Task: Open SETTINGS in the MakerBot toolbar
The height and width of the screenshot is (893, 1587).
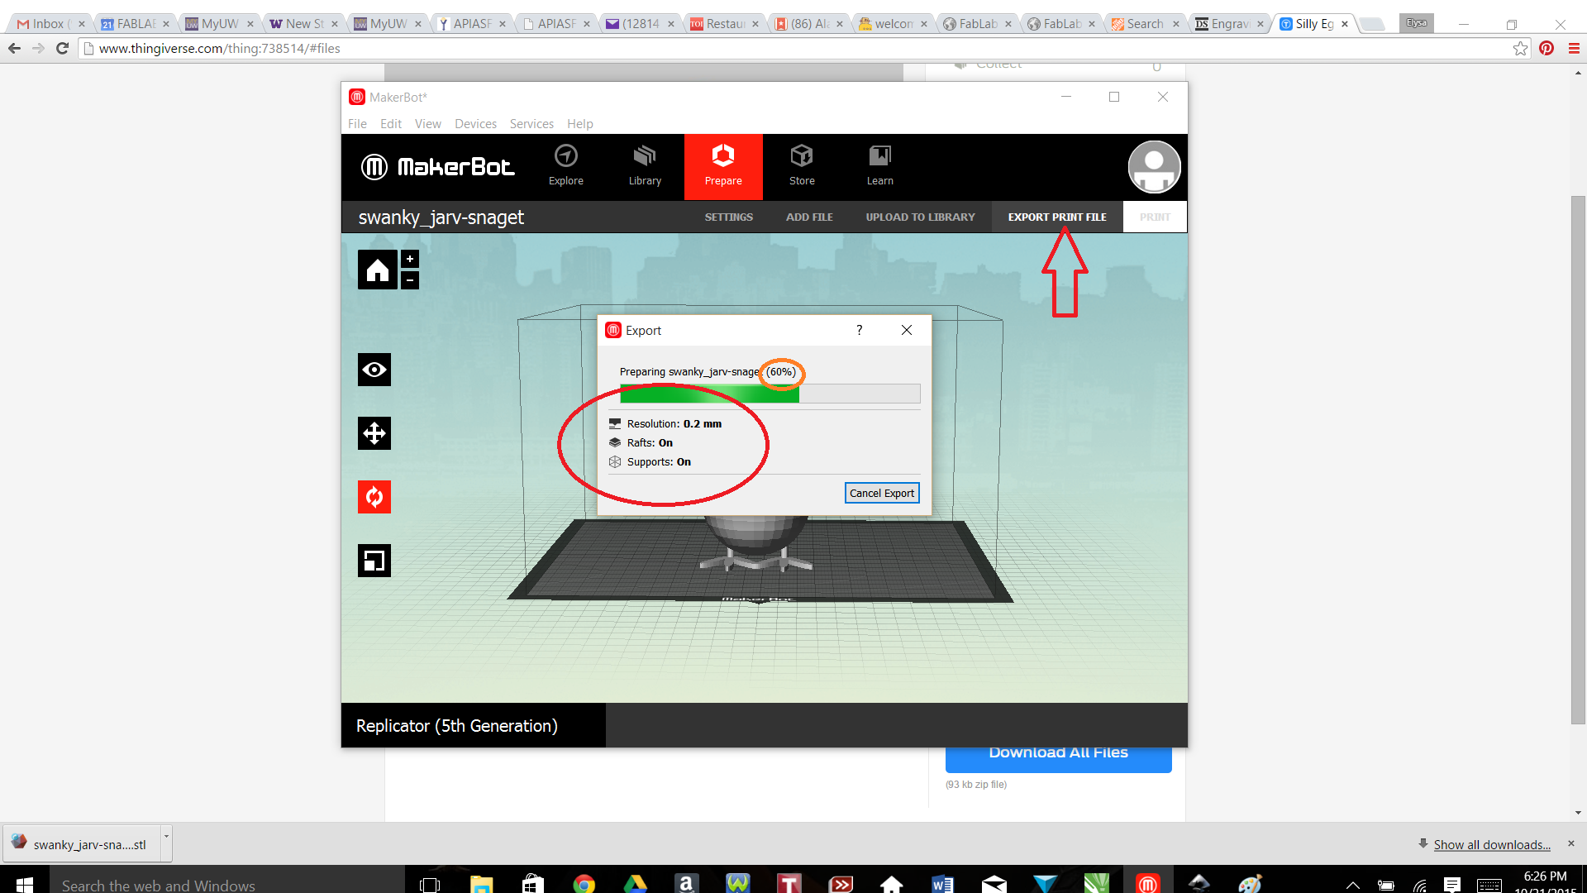Action: (x=729, y=217)
